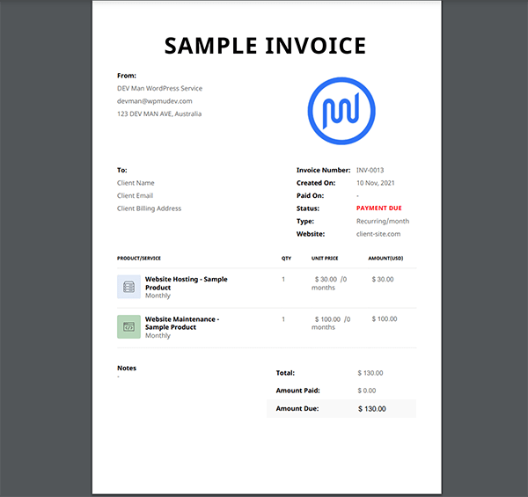This screenshot has height=497, width=528.
Task: Click the $ 30.00 /0 months unit price
Action: point(329,283)
